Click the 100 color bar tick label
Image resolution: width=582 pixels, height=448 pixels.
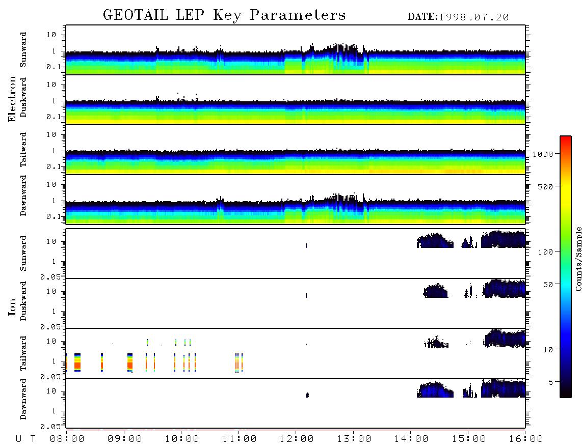[546, 252]
